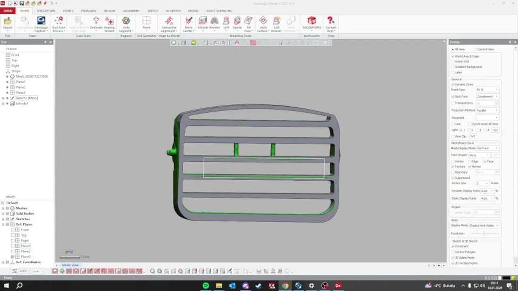Viewport: 518px width, 291px height.
Task: Select the Loft tool
Action: 226,23
